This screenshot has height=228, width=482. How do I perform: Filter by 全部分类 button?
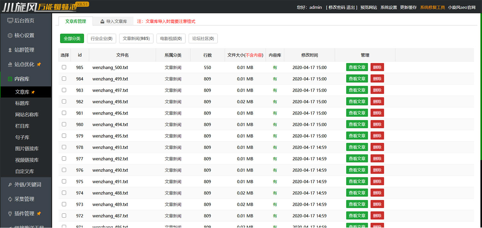[72, 38]
